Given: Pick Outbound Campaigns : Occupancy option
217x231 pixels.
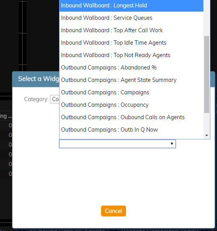Looking at the screenshot, I should [131, 105].
